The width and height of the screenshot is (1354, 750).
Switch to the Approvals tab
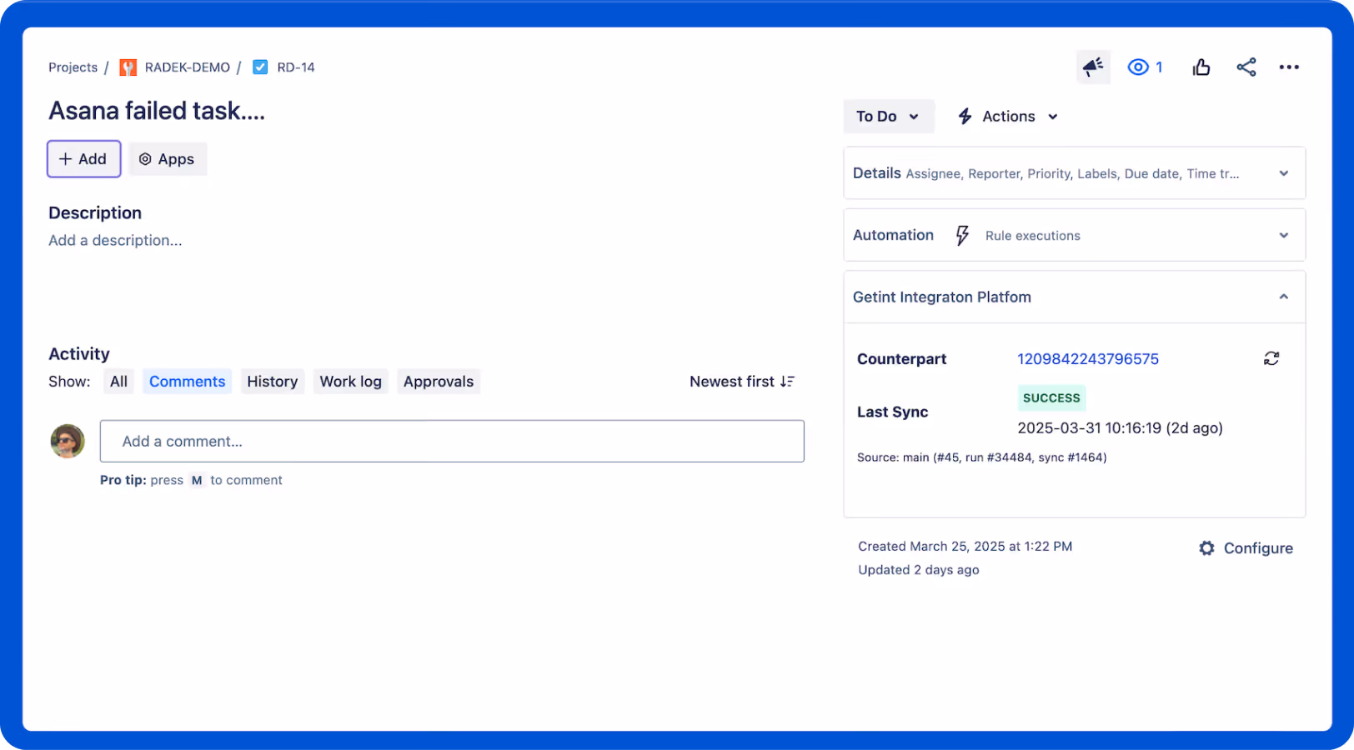(x=439, y=382)
